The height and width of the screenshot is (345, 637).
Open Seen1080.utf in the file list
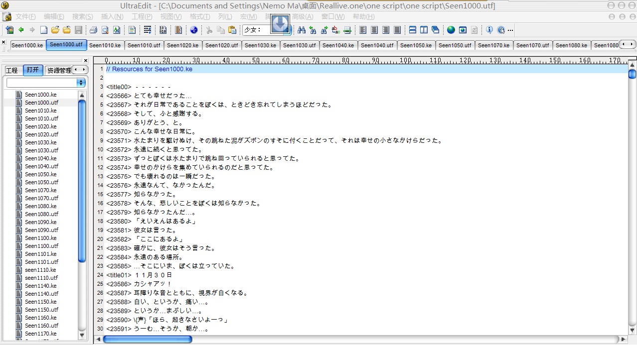42,214
